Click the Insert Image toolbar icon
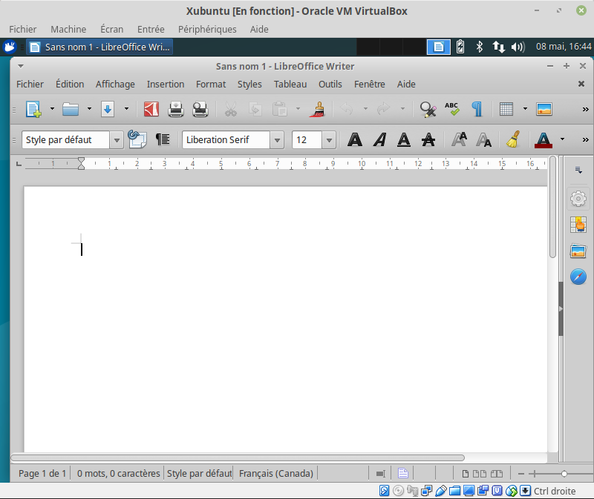594x499 pixels. coord(544,110)
